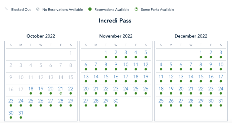Click the green dot under November 1
The height and width of the screenshot is (123, 232).
pos(106,57)
